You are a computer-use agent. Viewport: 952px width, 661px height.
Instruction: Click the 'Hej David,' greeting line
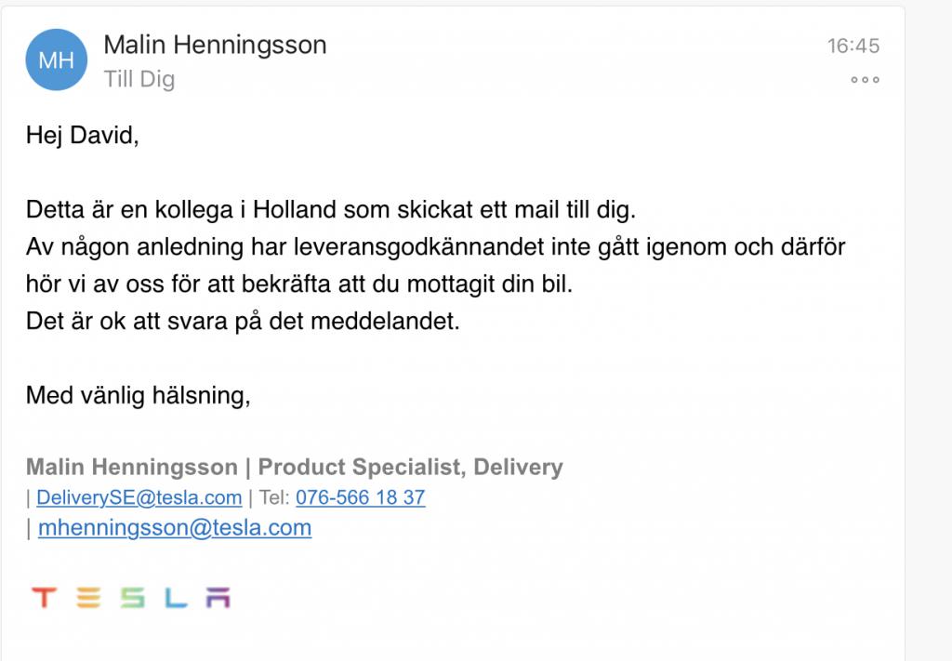[83, 136]
